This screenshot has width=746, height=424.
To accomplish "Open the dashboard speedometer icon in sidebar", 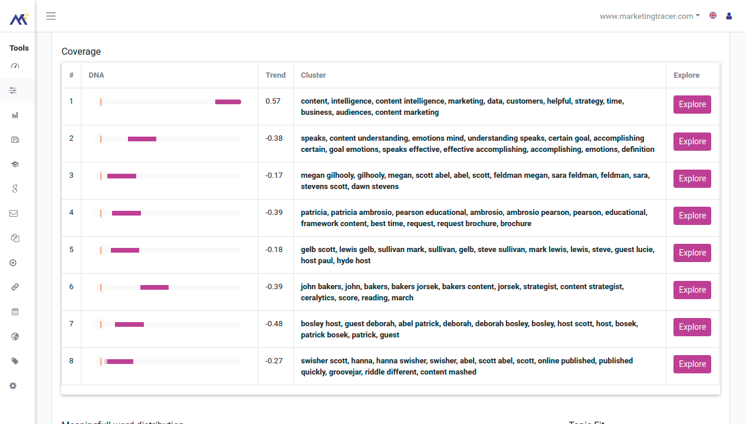I will coord(15,66).
